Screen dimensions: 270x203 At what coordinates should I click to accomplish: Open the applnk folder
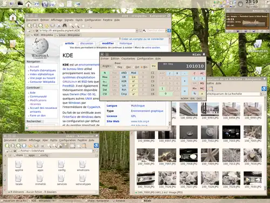tap(19, 166)
